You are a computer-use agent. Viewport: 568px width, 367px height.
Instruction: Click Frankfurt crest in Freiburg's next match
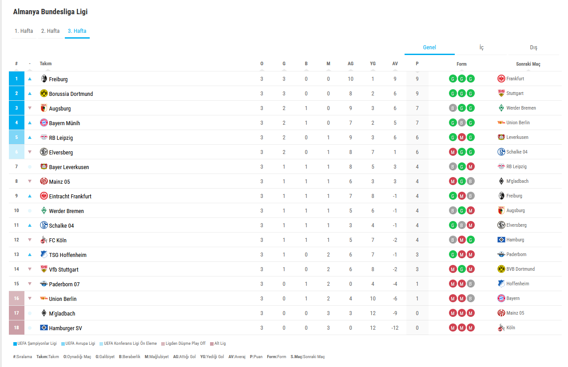point(501,79)
